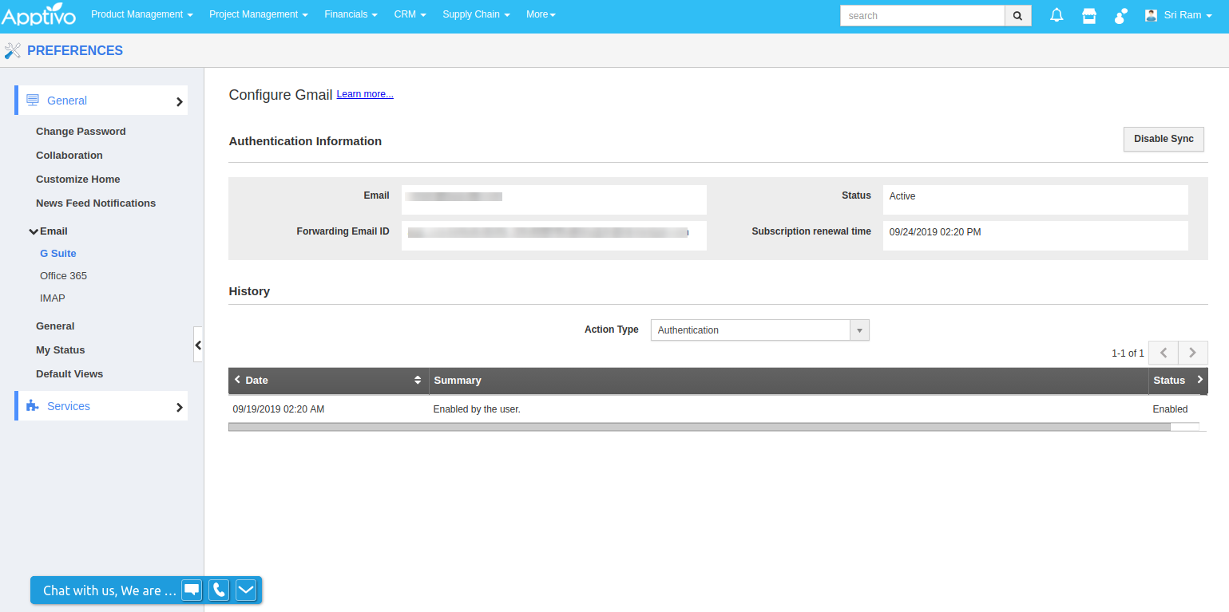Image resolution: width=1229 pixels, height=612 pixels.
Task: Sort history table by Date column
Action: [x=417, y=381]
